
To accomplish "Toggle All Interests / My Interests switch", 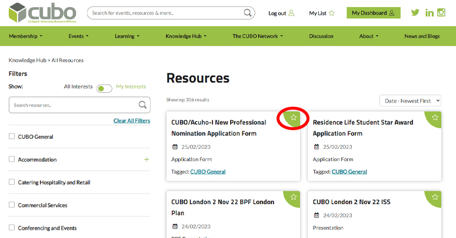I will click(104, 89).
